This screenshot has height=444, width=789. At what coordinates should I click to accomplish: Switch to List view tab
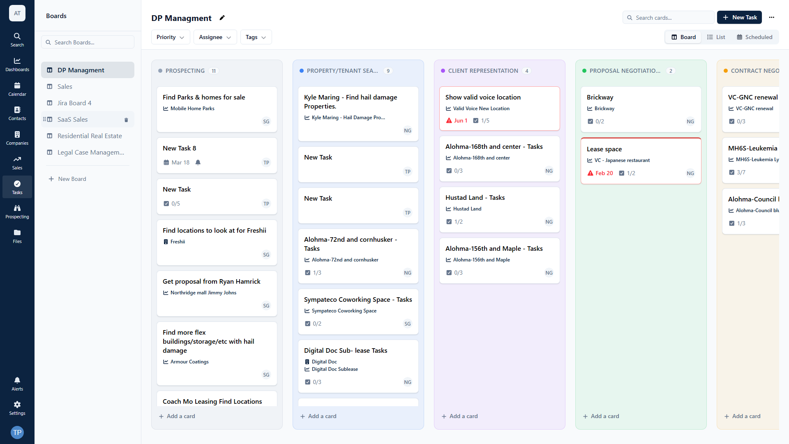716,37
